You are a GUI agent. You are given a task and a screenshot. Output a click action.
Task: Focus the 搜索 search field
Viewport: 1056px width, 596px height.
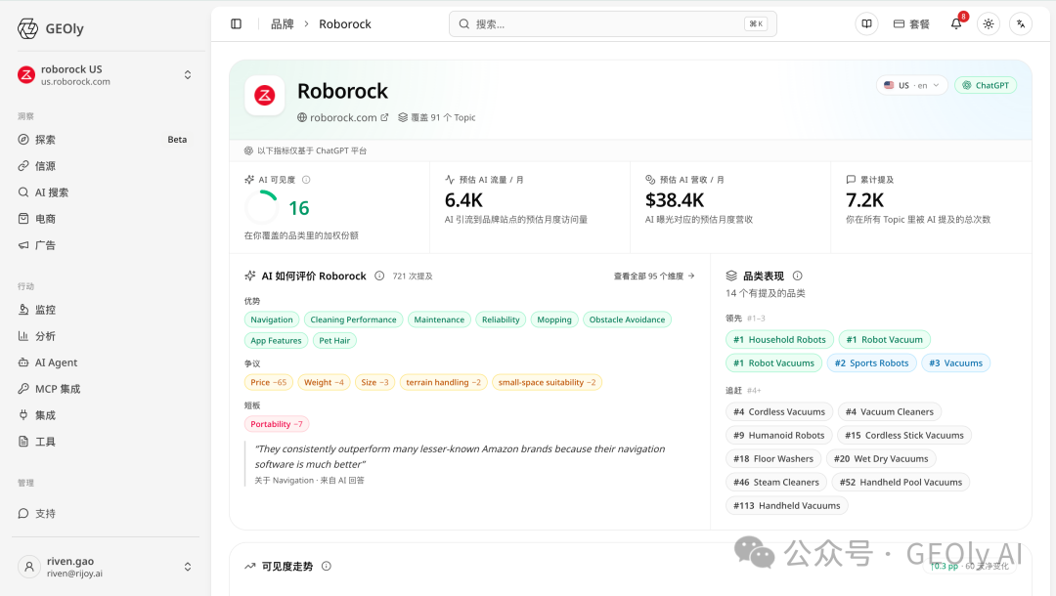point(613,24)
